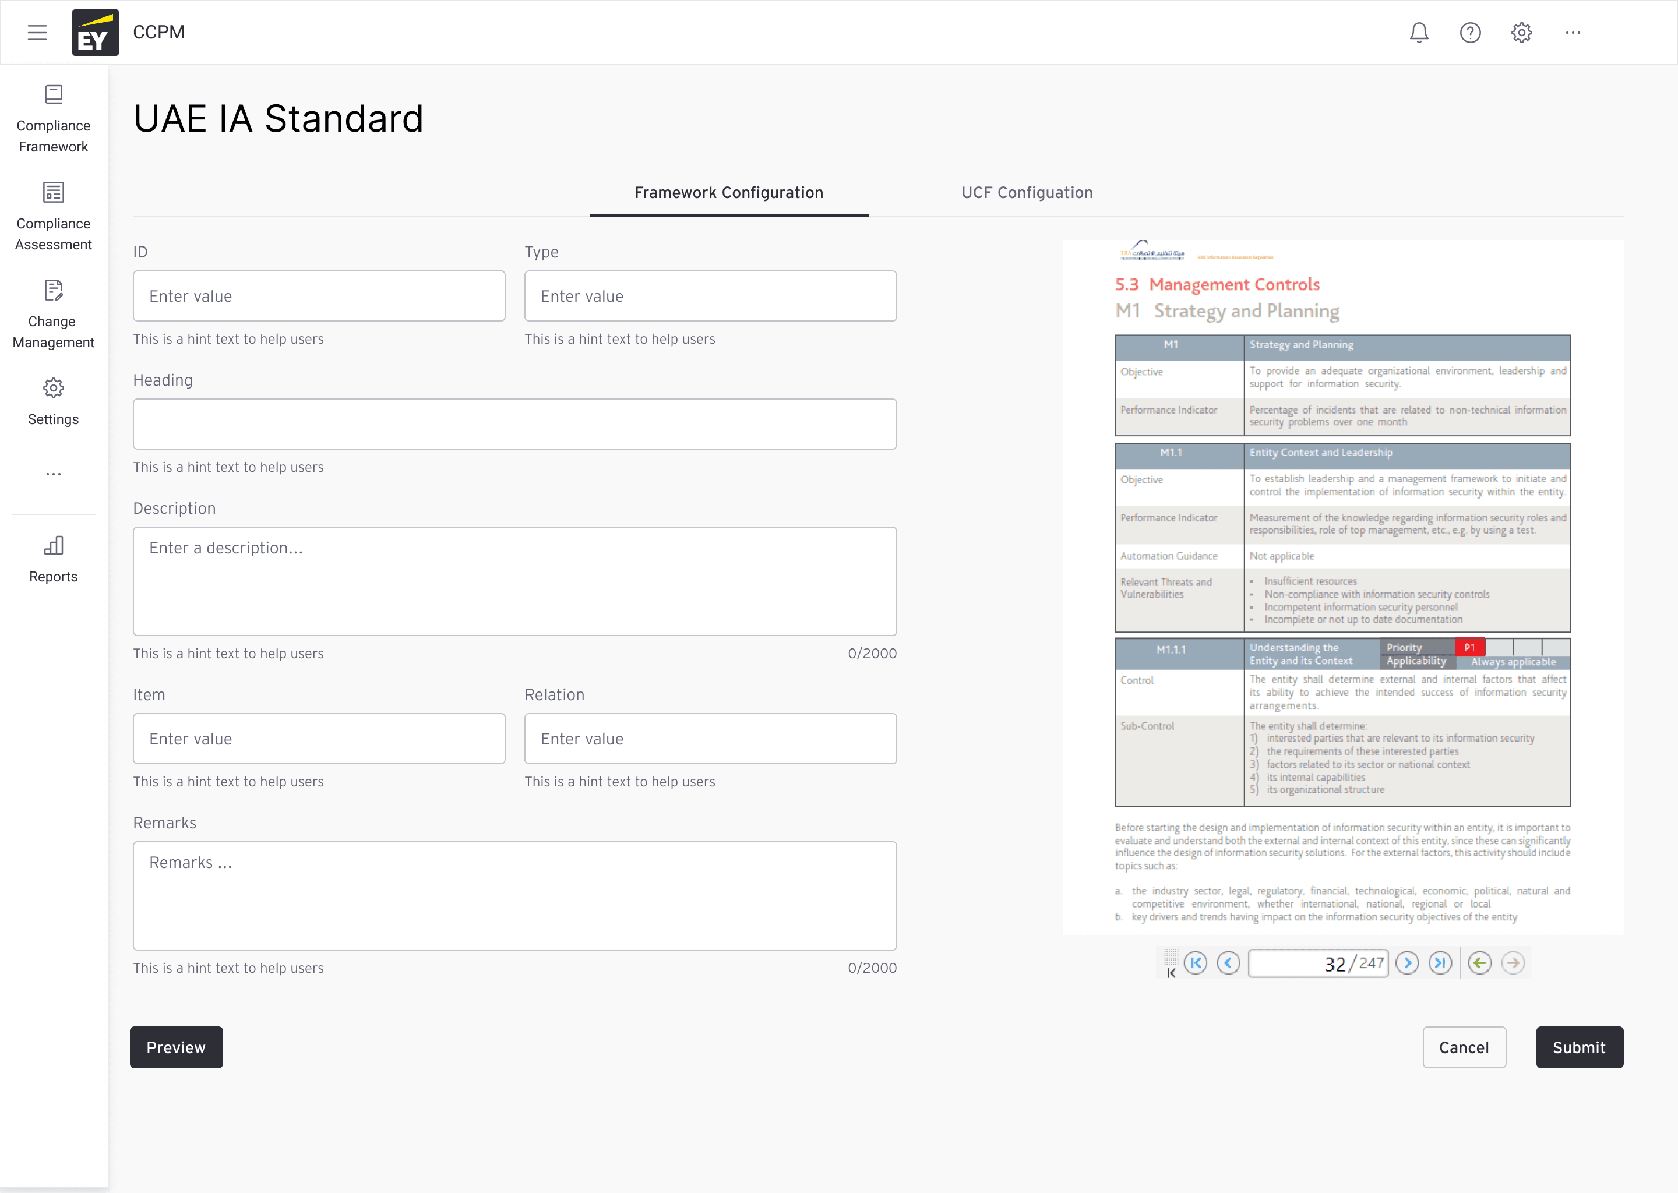Jump to last page of document
The width and height of the screenshot is (1678, 1193).
1440,963
